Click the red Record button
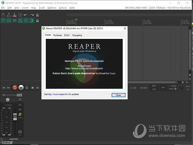 coord(15,88)
